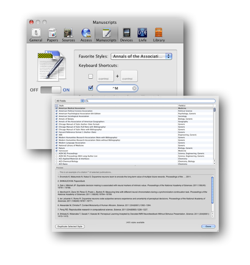Open the General preferences pane
The height and width of the screenshot is (265, 250).
[36, 35]
